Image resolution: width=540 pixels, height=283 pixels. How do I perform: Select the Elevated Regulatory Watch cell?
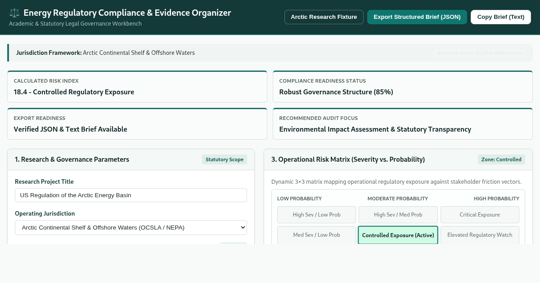tap(480, 235)
